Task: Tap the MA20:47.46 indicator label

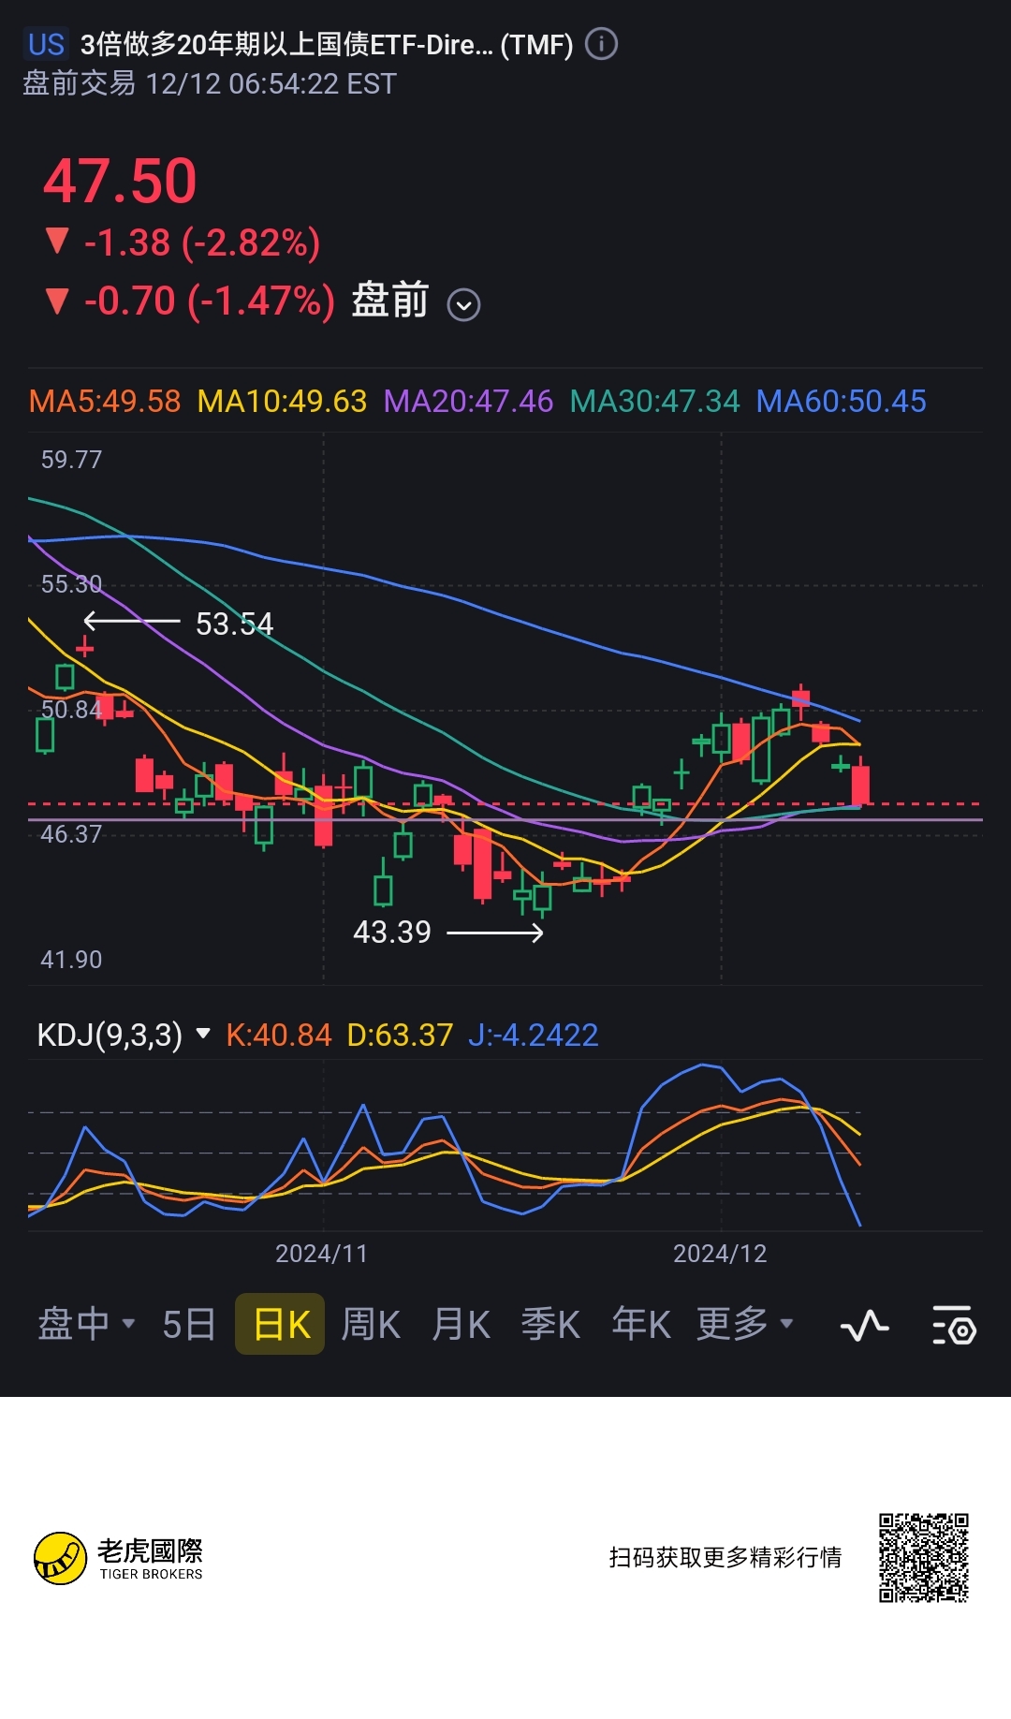Action: (x=468, y=402)
